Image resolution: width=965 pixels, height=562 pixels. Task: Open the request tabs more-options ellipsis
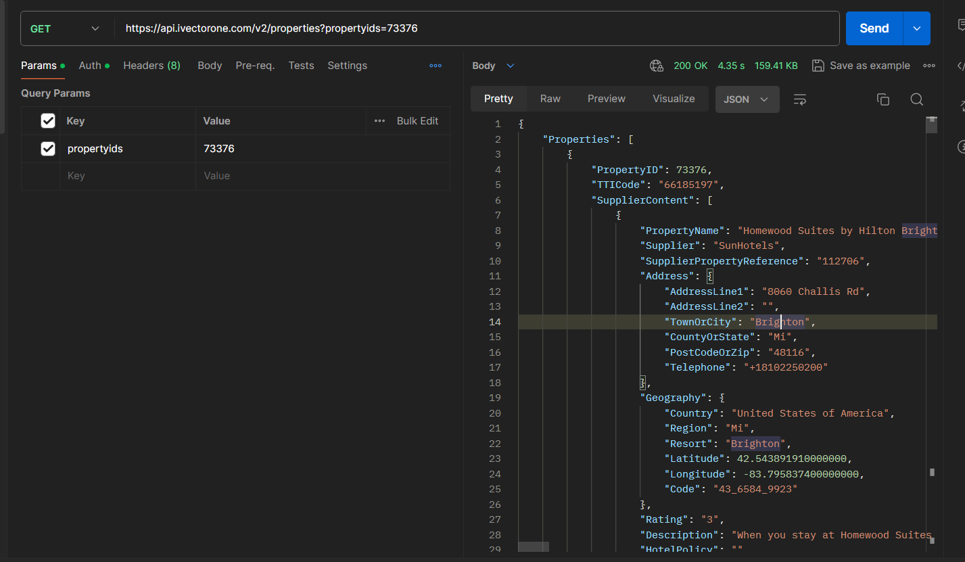coord(436,66)
